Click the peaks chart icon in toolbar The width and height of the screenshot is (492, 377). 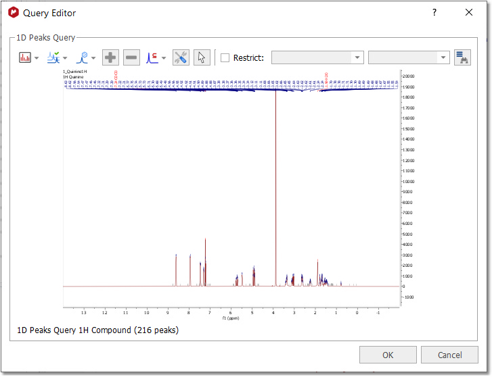[x=25, y=57]
